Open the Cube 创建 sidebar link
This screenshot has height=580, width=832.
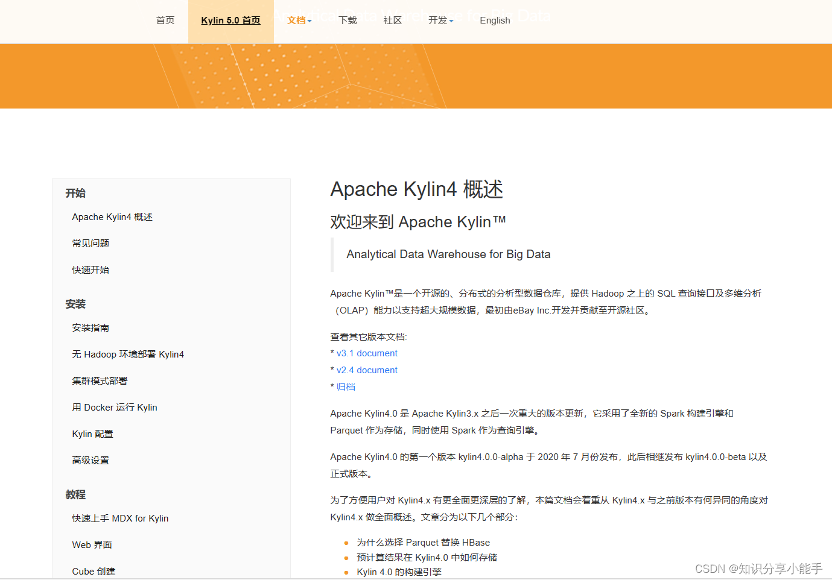[x=94, y=572]
